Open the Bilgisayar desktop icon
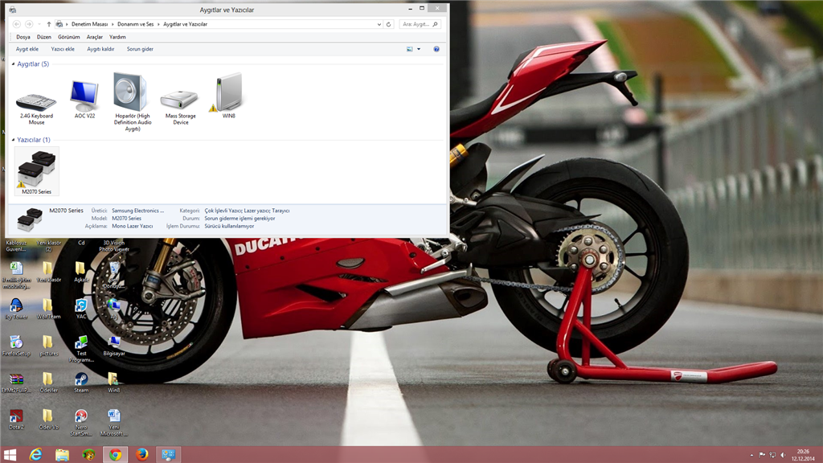The height and width of the screenshot is (463, 823). [x=114, y=346]
